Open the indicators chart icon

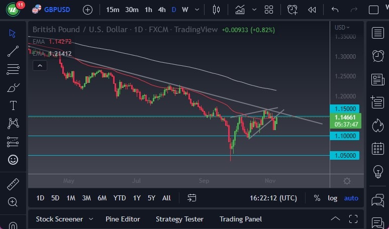(x=240, y=10)
